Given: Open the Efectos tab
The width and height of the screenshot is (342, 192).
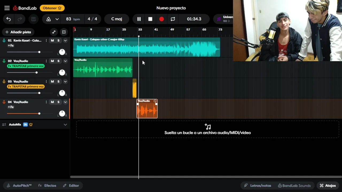Looking at the screenshot, I should pyautogui.click(x=47, y=186).
